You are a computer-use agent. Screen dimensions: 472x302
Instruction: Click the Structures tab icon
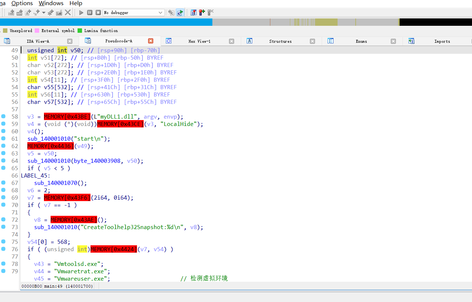click(249, 41)
